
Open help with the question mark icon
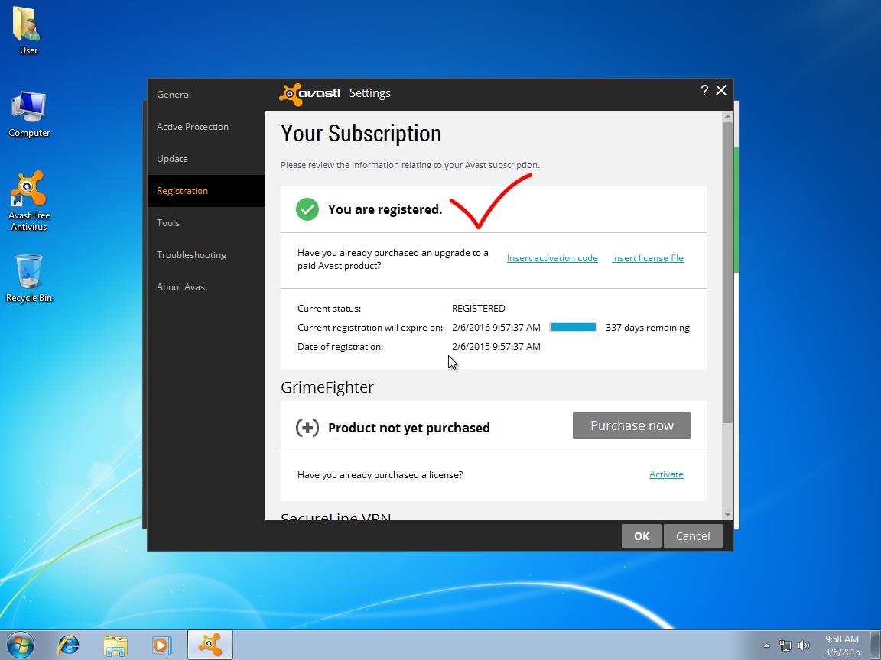pos(704,90)
